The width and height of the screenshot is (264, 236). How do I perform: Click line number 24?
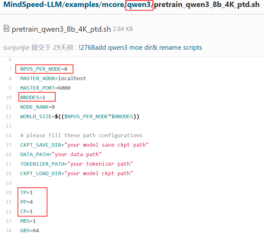(x=9, y=230)
